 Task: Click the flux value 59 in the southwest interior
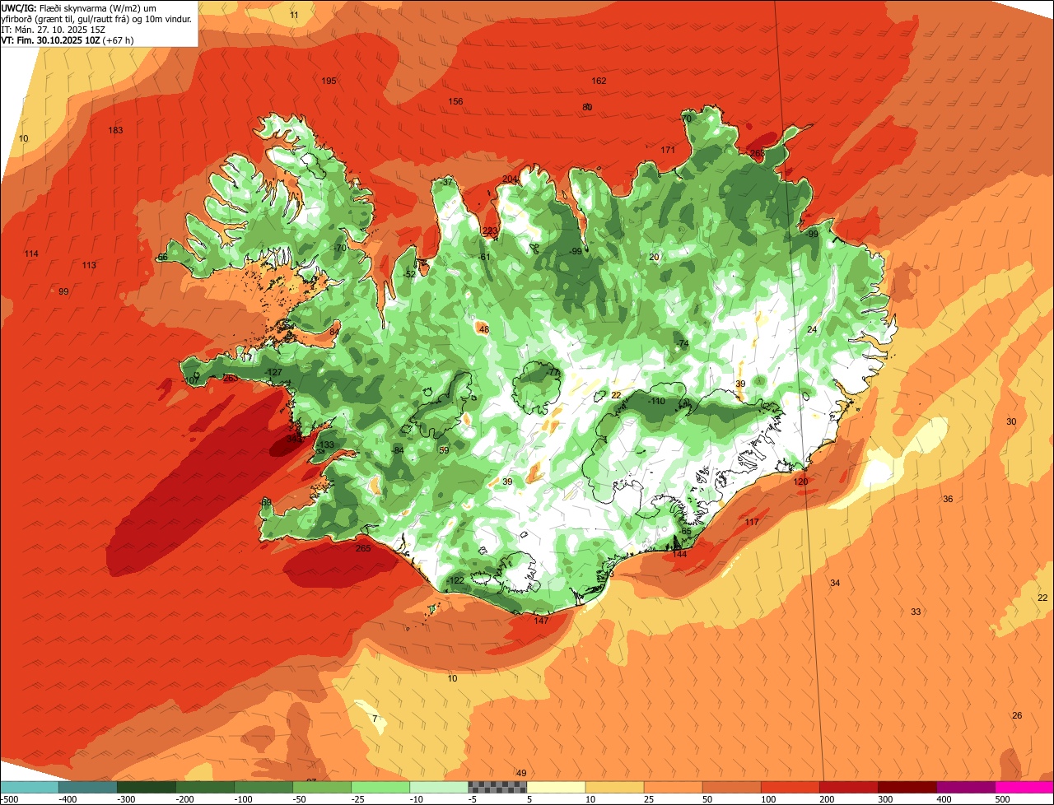[x=444, y=450]
